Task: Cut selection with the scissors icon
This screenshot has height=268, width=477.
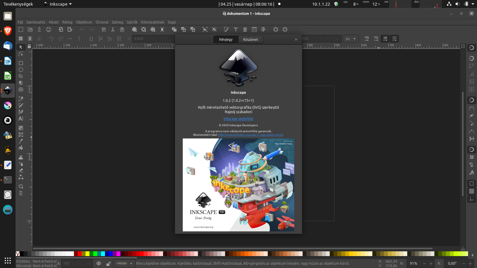Action: pos(113,29)
